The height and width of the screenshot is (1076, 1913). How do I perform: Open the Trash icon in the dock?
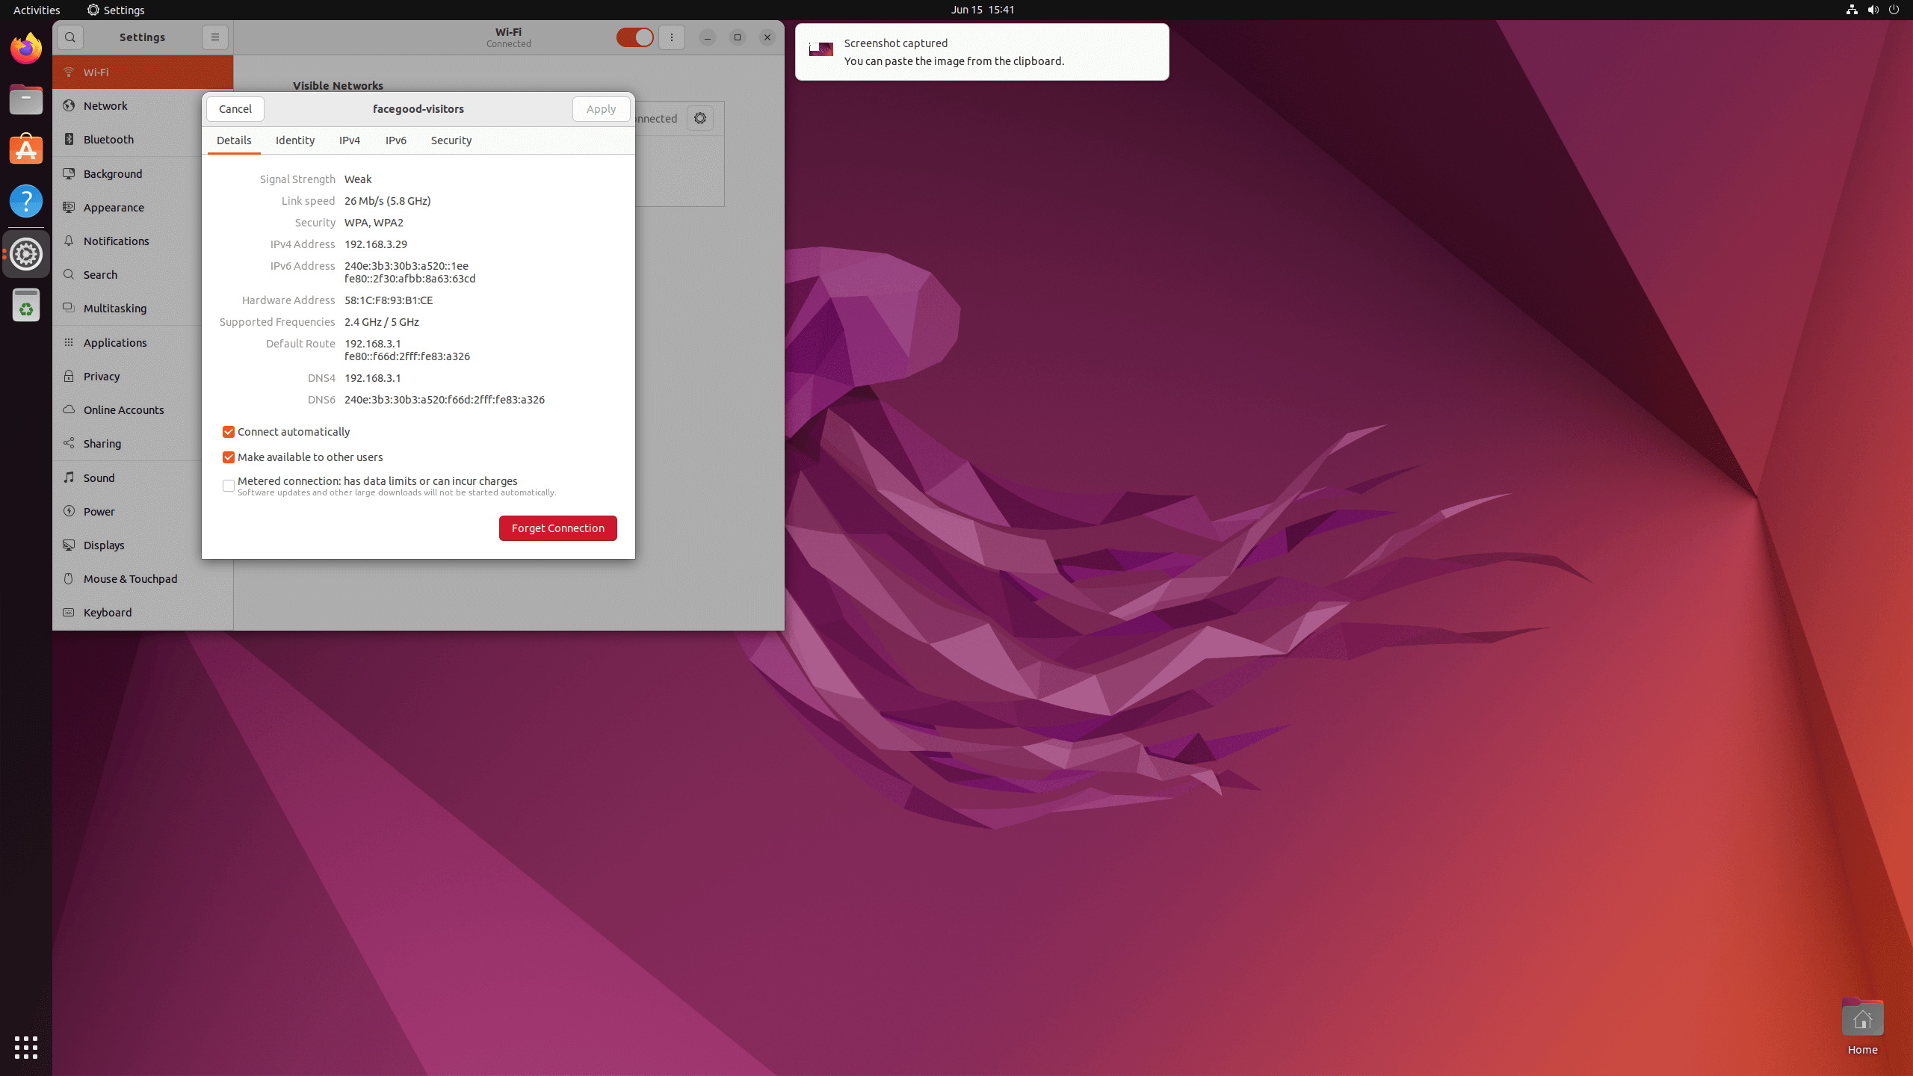point(26,305)
